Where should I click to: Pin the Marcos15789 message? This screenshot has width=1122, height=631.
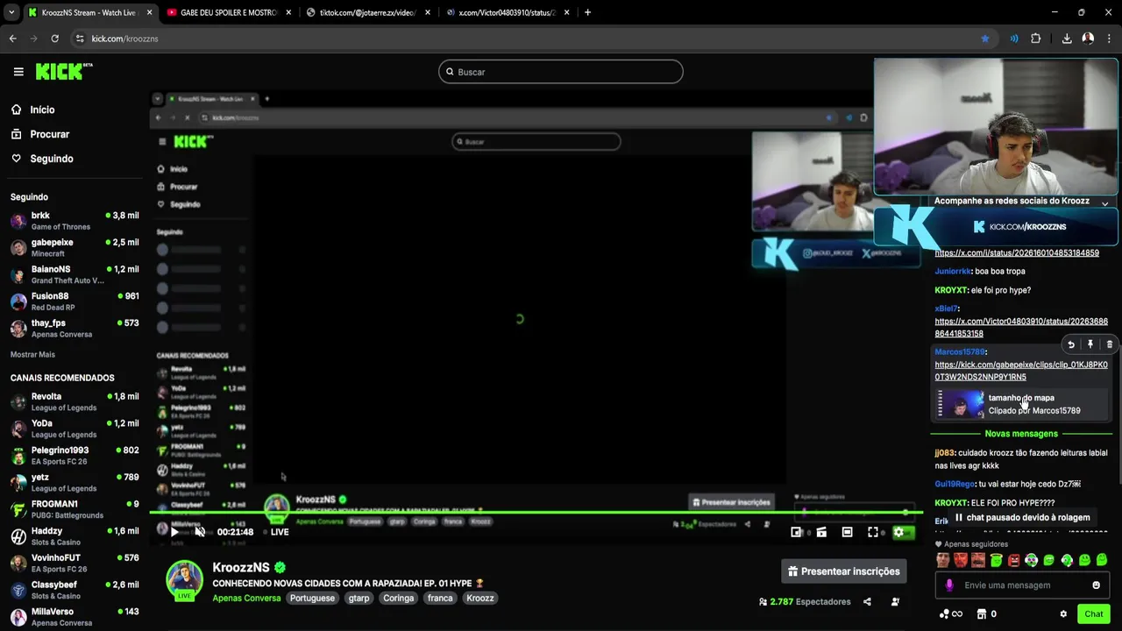(1090, 345)
